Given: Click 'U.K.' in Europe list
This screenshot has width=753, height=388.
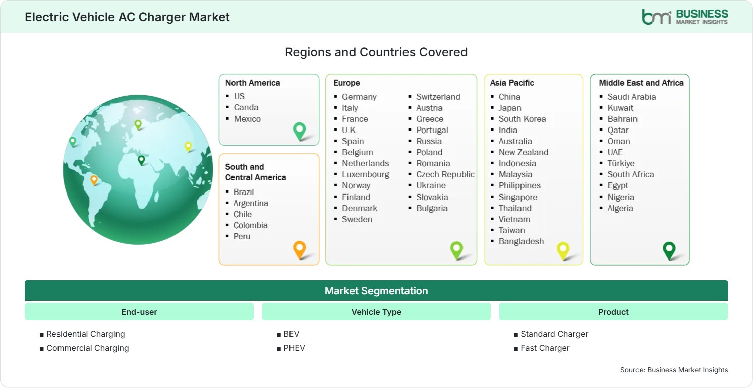Looking at the screenshot, I should tap(350, 130).
